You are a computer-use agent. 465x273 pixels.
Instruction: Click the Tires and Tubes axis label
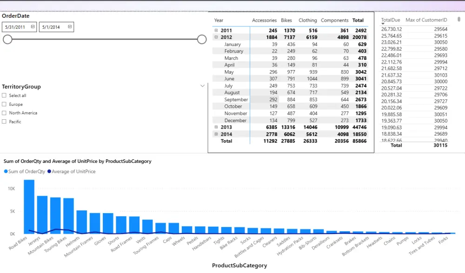click(x=422, y=246)
